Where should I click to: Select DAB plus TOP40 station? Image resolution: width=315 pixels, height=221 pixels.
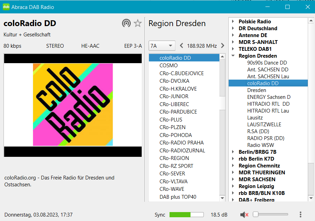pos(178,197)
